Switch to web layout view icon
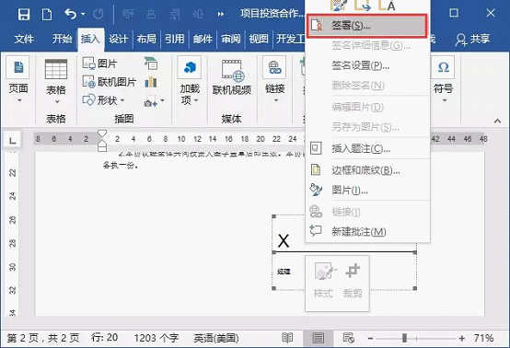The height and width of the screenshot is (348, 510). click(x=349, y=338)
